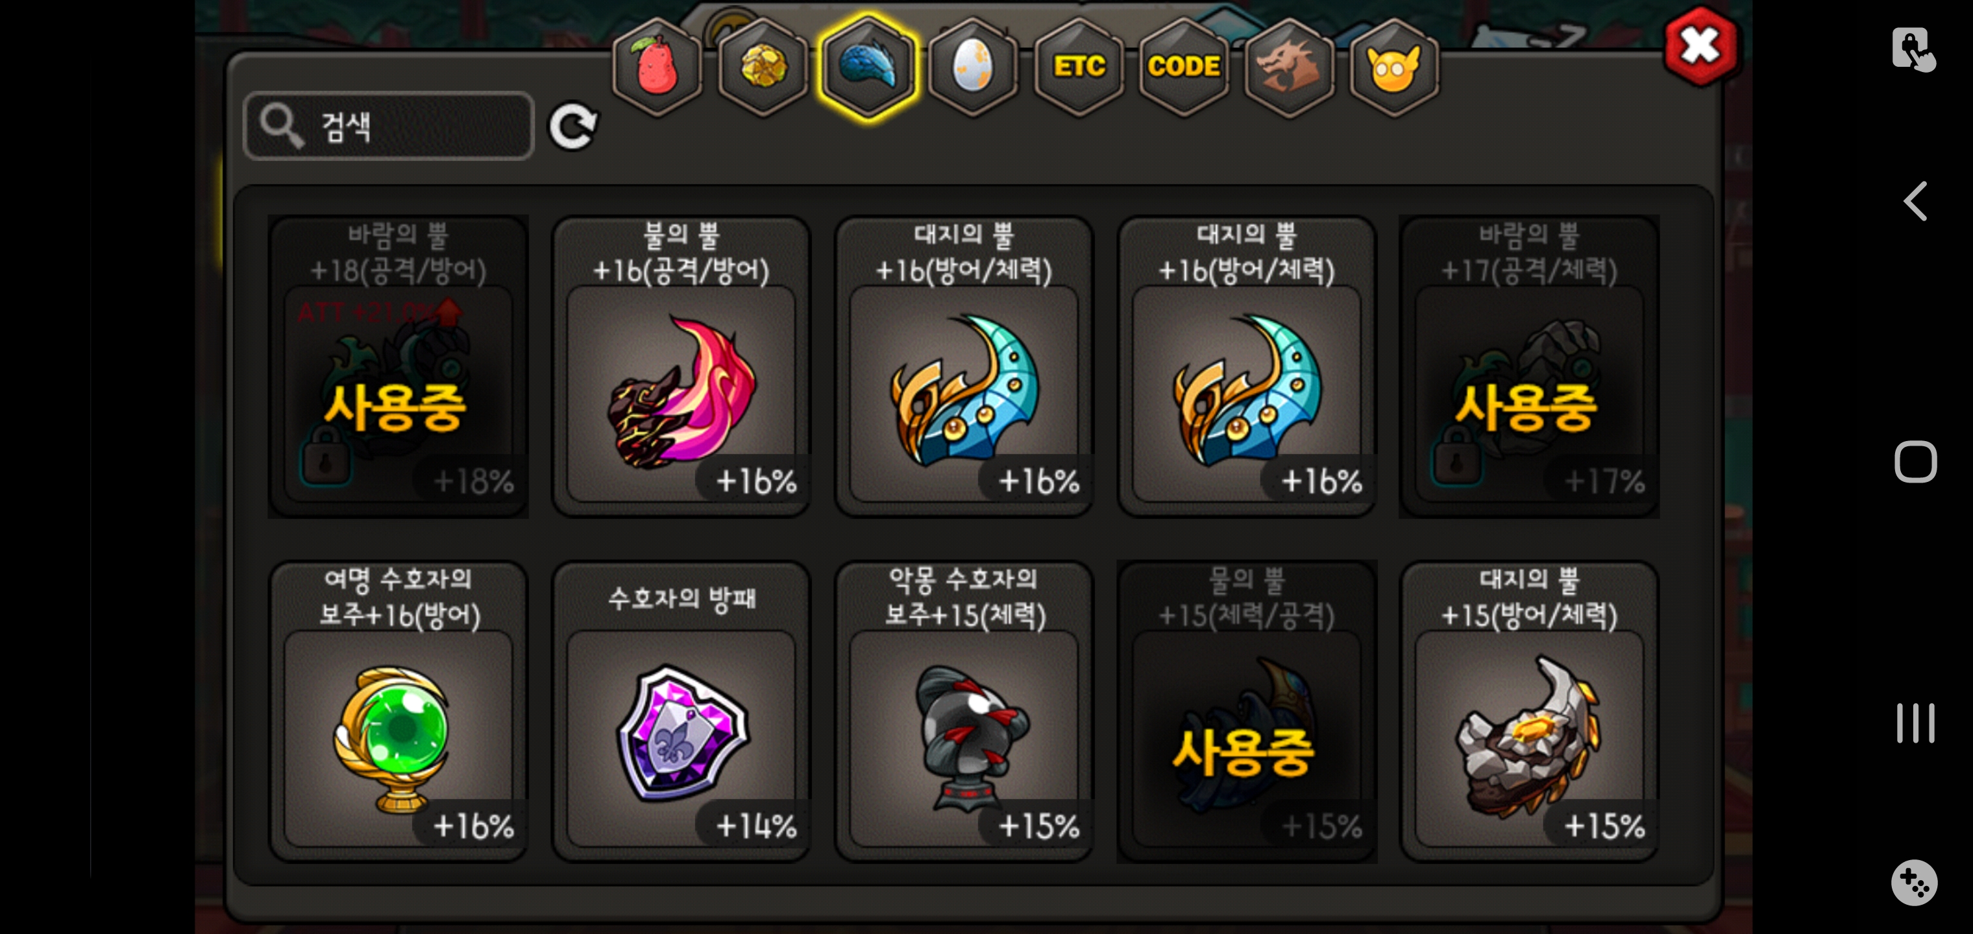The height and width of the screenshot is (934, 1973).
Task: Select the 불의 뿔 flame horn item
Action: coord(681,366)
